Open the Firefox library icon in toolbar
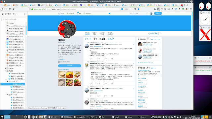The width and height of the screenshot is (212, 119). click(x=155, y=9)
